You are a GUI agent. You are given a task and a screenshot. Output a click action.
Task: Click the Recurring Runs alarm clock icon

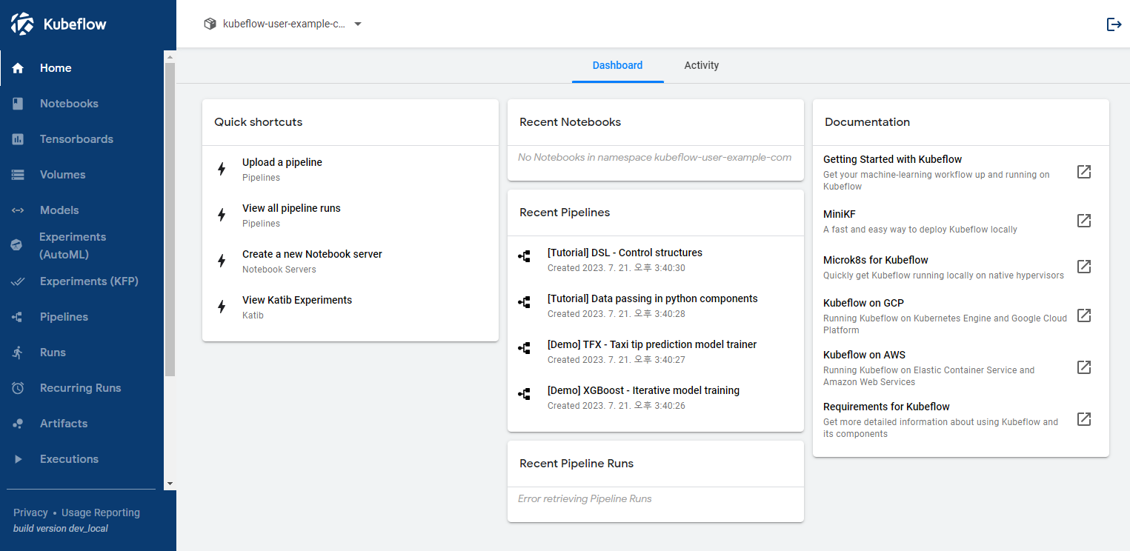click(x=19, y=388)
